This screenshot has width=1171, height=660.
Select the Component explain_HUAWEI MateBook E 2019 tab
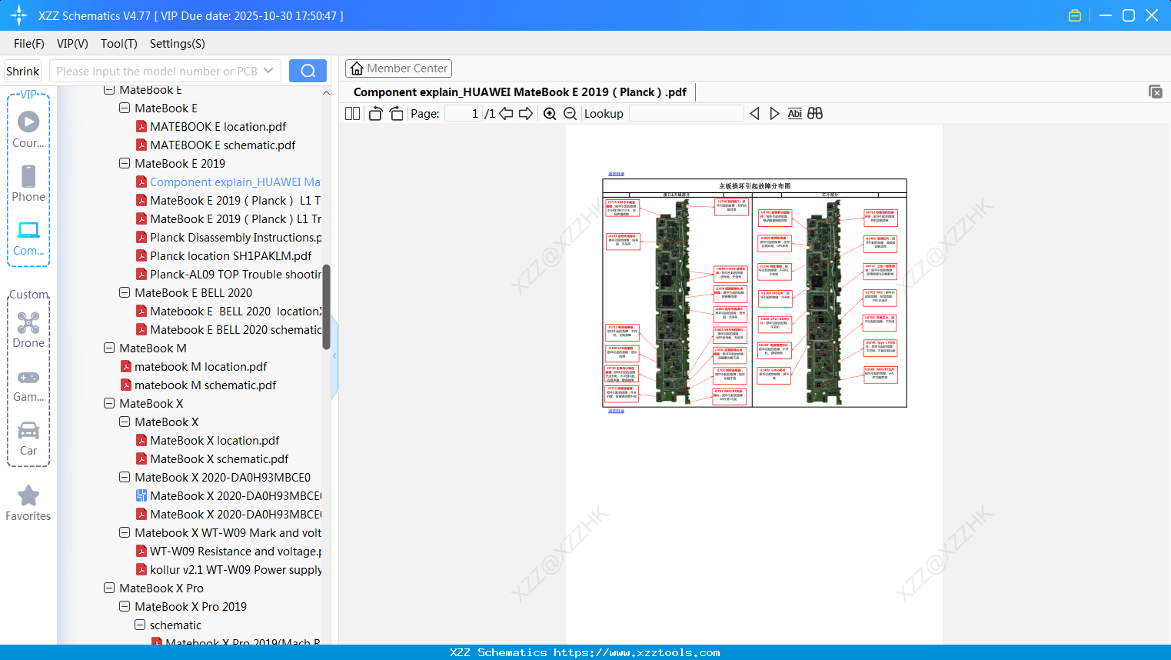(x=520, y=92)
